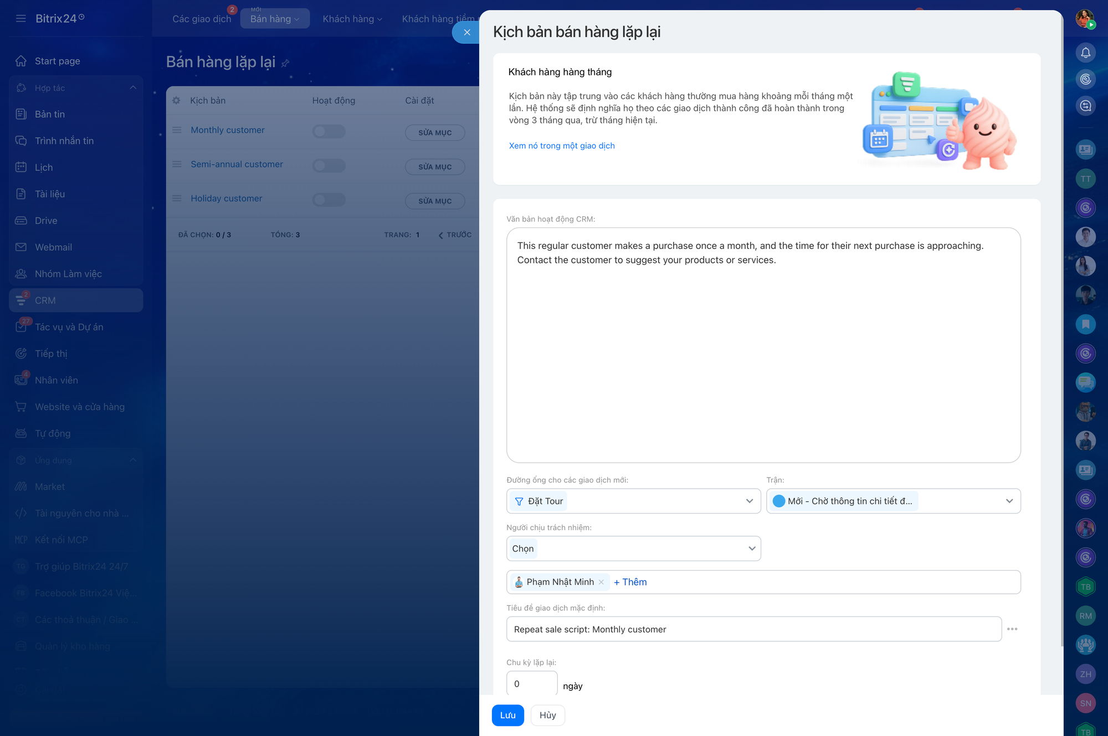Open the Nhân viên employees icon
1108x736 pixels.
pyautogui.click(x=21, y=380)
